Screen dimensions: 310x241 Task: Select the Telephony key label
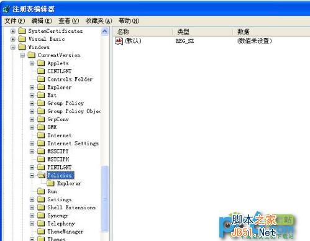click(x=61, y=224)
